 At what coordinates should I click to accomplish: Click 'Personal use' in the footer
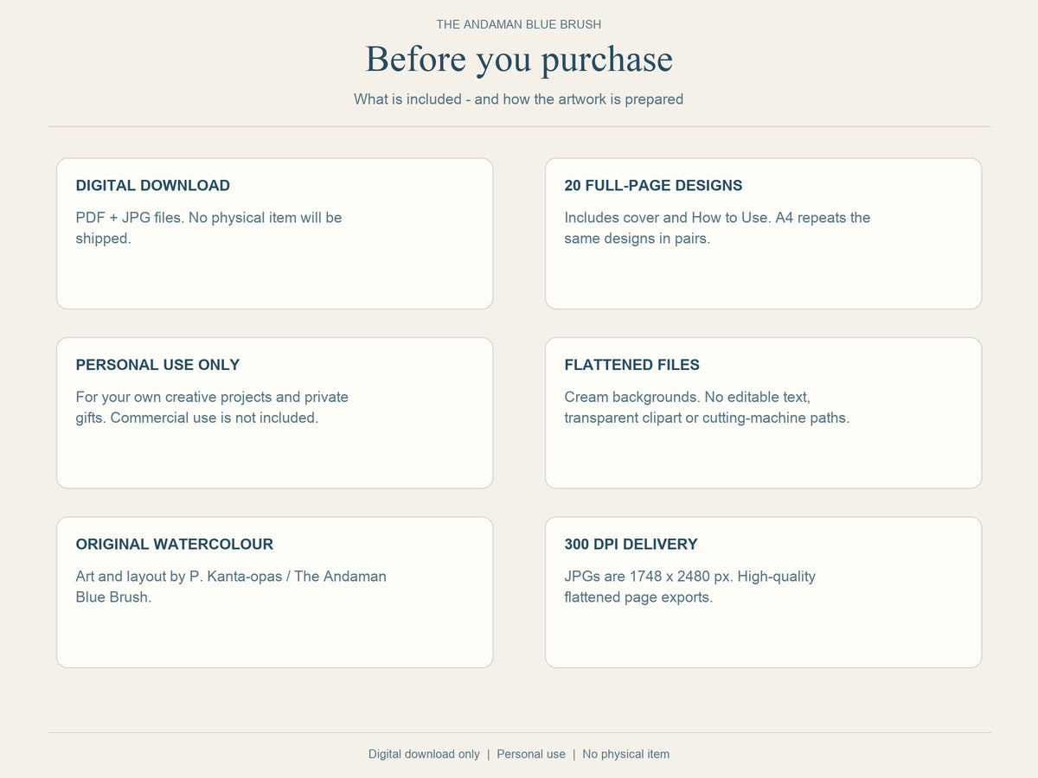(531, 754)
